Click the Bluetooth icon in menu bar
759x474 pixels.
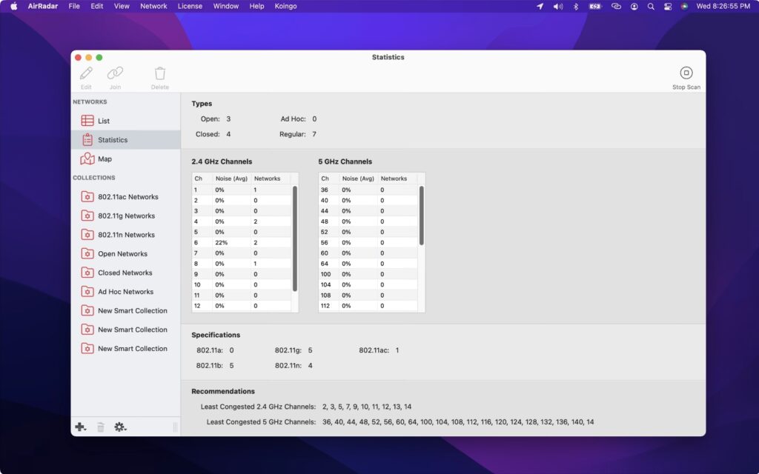(577, 6)
